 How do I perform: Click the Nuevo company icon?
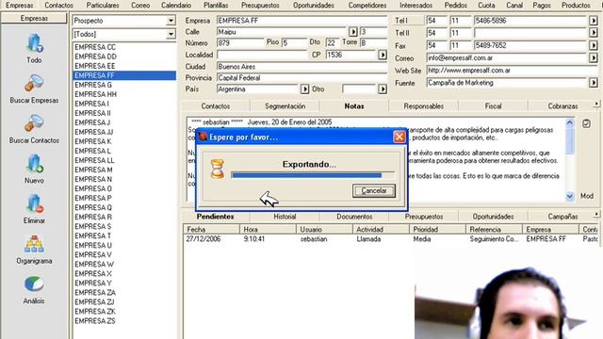[34, 164]
